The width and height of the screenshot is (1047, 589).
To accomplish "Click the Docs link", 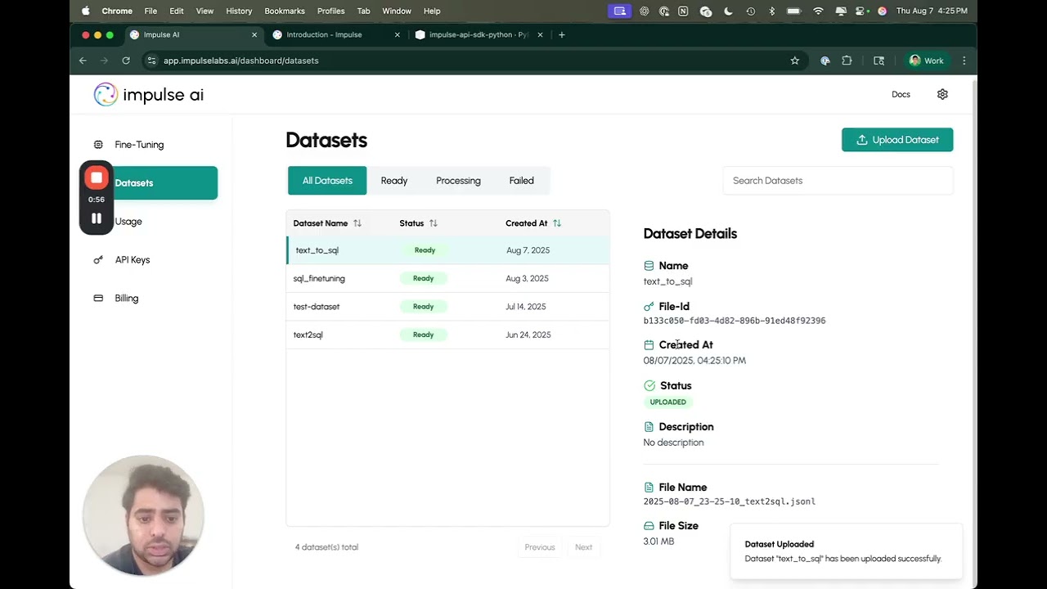I will point(901,94).
